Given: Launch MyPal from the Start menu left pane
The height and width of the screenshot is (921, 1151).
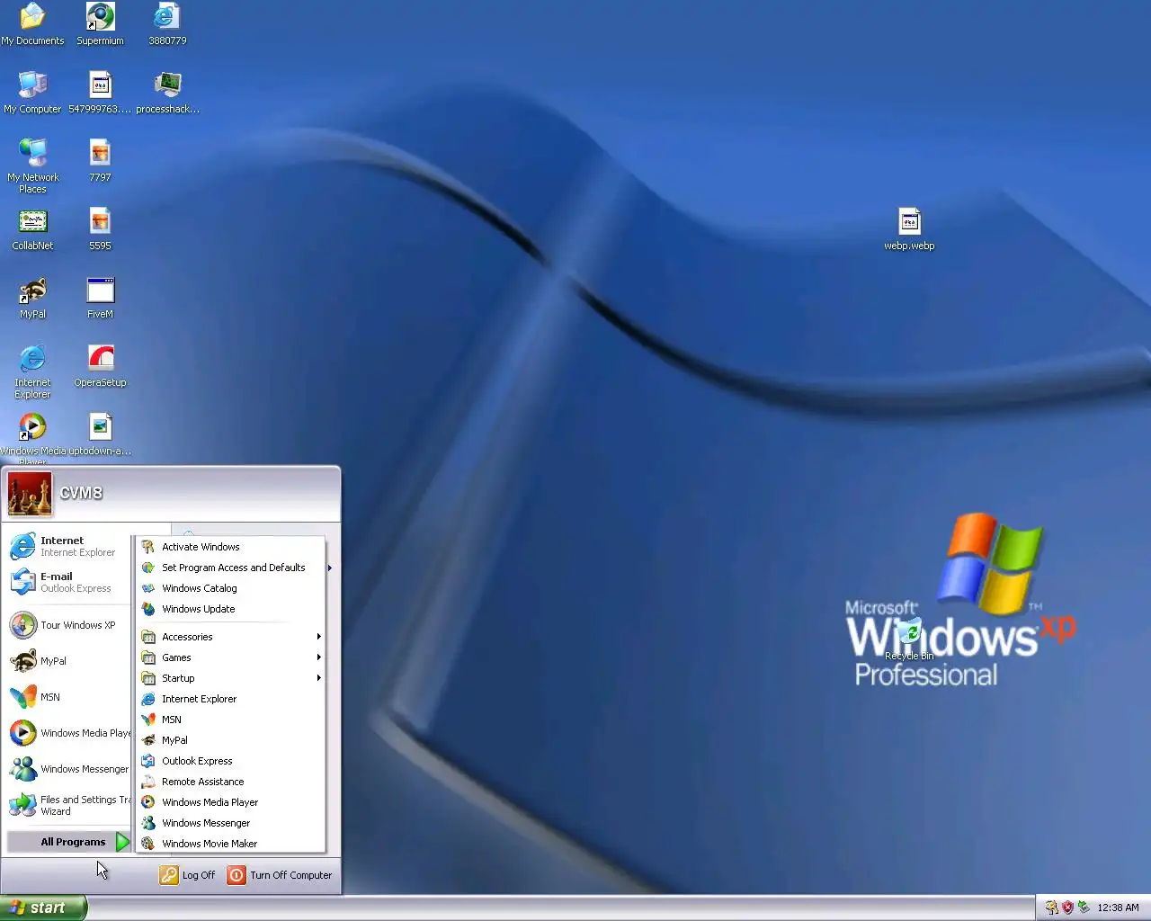Looking at the screenshot, I should point(68,661).
